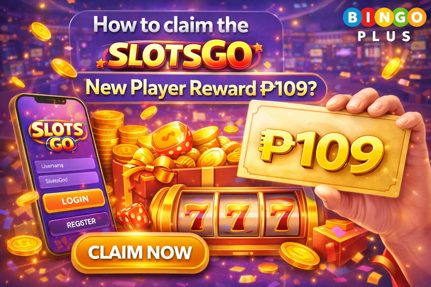Click the Slots Go logo on phone screen
This screenshot has width=431, height=287.
tap(58, 136)
